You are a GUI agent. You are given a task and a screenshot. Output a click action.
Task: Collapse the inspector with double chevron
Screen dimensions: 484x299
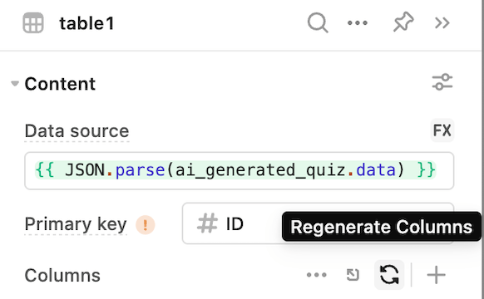[x=442, y=22]
